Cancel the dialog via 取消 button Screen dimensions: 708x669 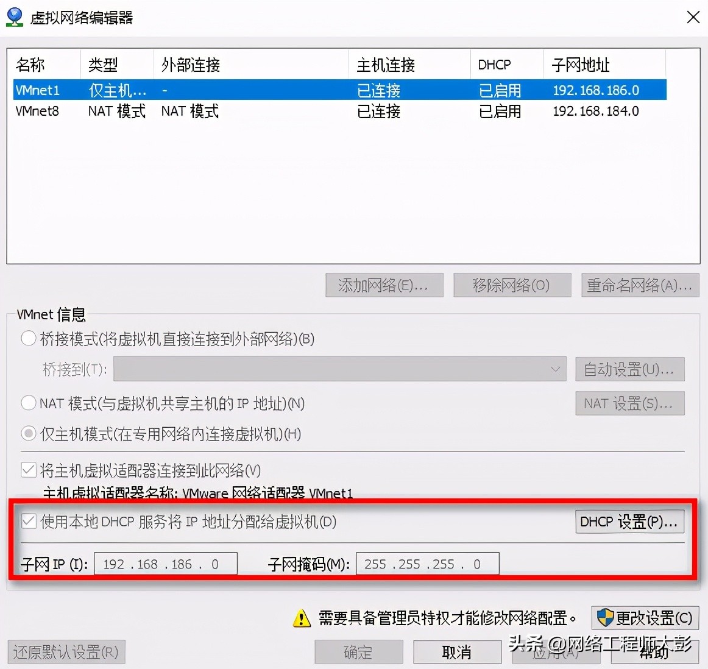pyautogui.click(x=457, y=651)
